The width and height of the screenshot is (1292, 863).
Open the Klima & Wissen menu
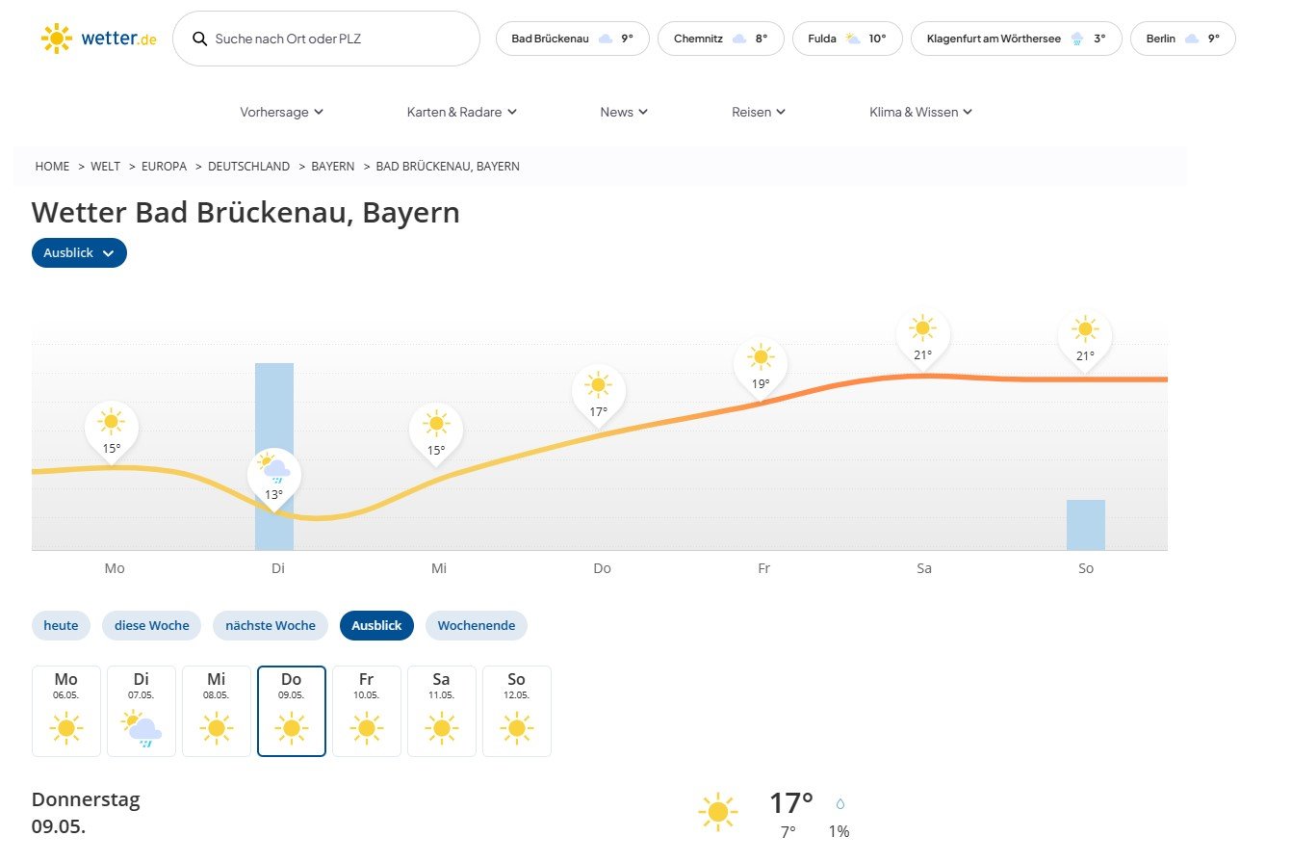[920, 112]
